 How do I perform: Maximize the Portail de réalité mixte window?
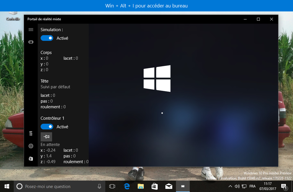[x=258, y=19]
